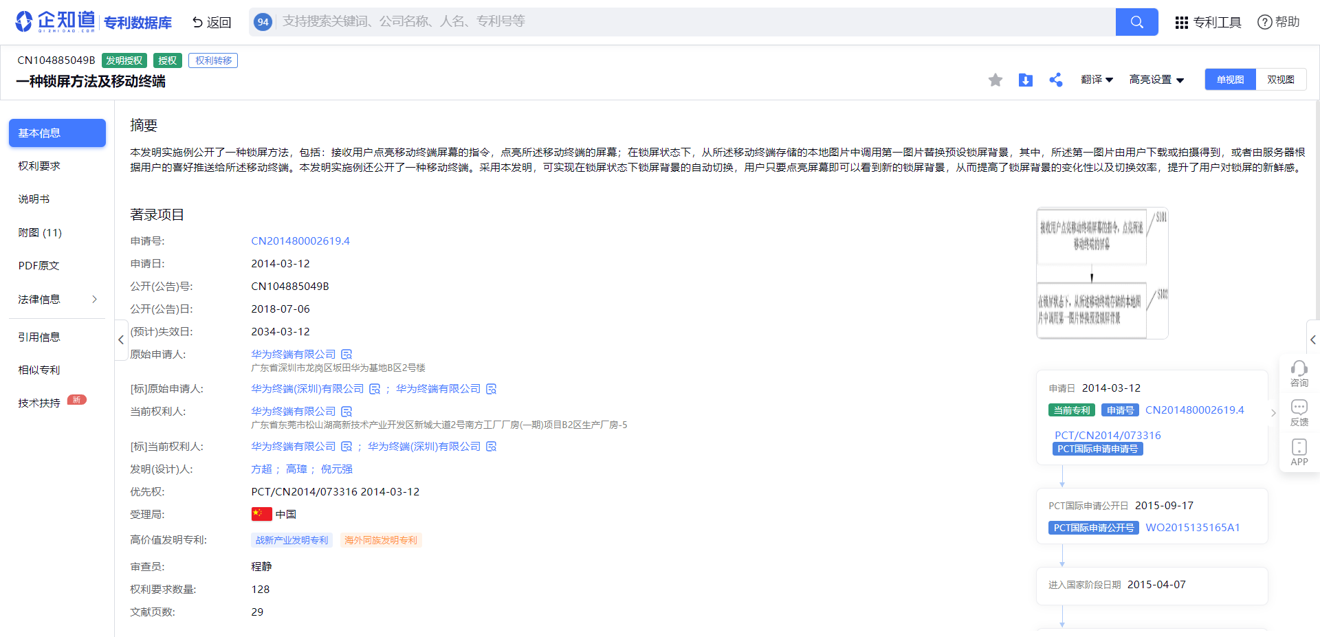Open the 帮助 help icon
The height and width of the screenshot is (637, 1320).
pyautogui.click(x=1278, y=22)
